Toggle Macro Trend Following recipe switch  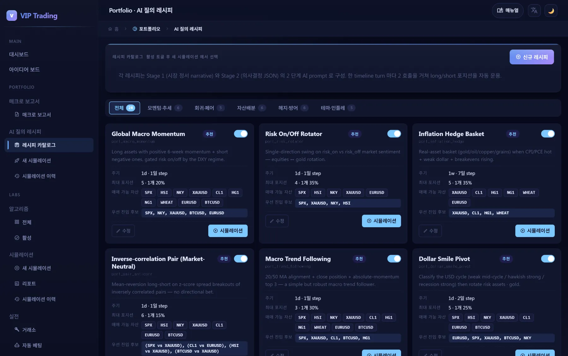point(394,259)
